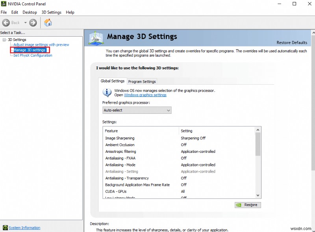
Task: Click the Restore button
Action: pyautogui.click(x=248, y=205)
